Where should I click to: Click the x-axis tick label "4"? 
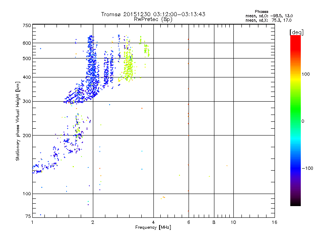(153, 222)
